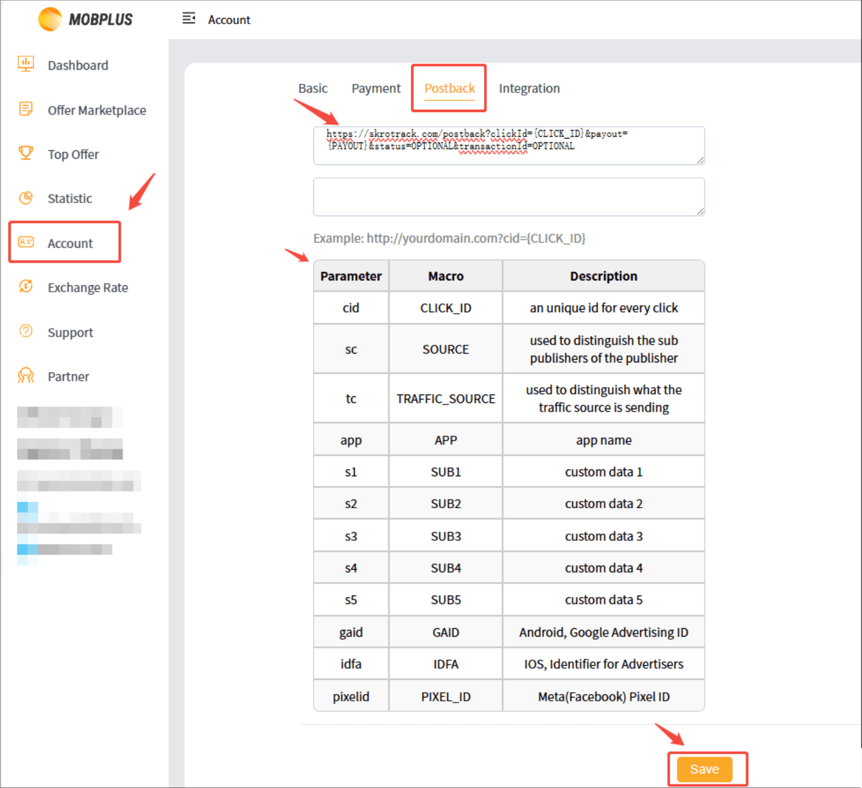The width and height of the screenshot is (862, 788).
Task: Switch to the Basic tab
Action: (313, 88)
